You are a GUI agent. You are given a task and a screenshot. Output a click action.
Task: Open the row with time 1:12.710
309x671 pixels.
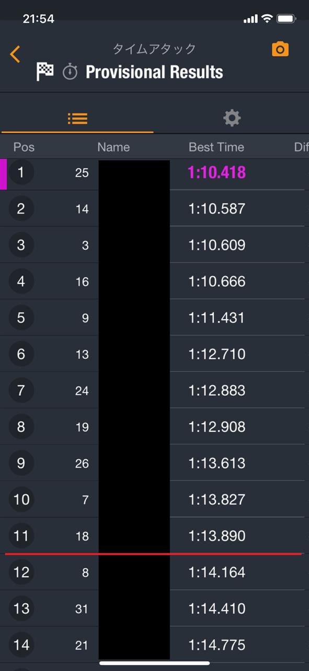point(152,354)
